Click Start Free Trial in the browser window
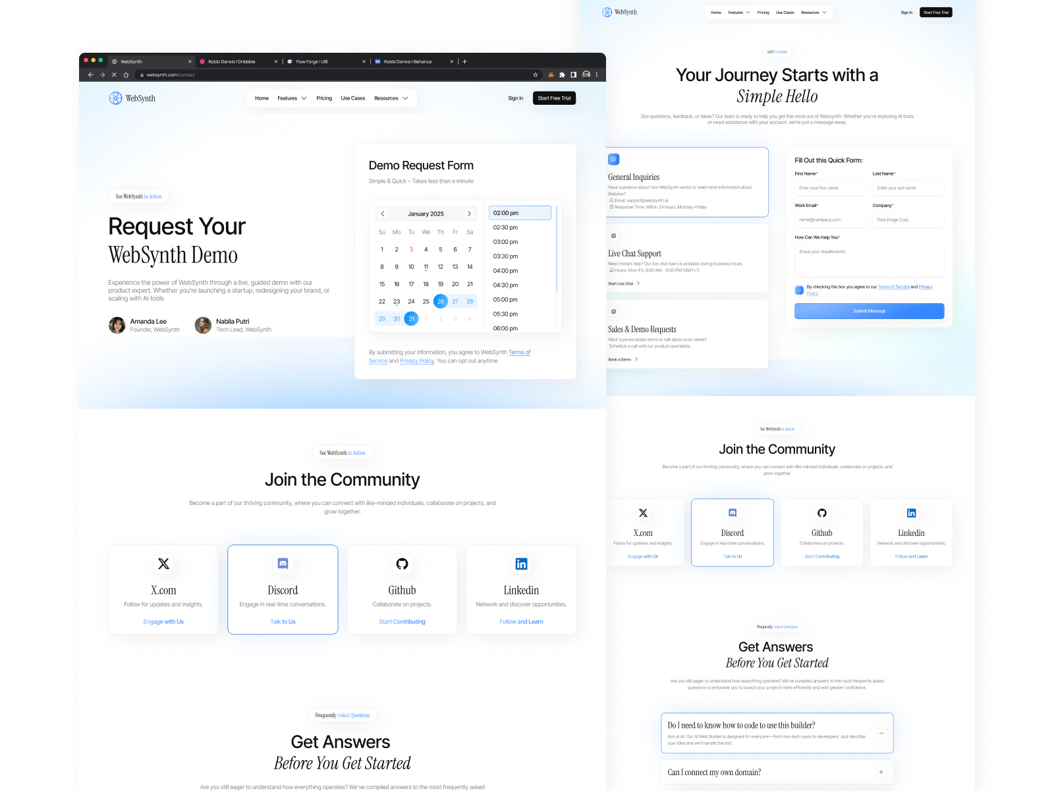This screenshot has height=791, width=1054. (x=554, y=98)
